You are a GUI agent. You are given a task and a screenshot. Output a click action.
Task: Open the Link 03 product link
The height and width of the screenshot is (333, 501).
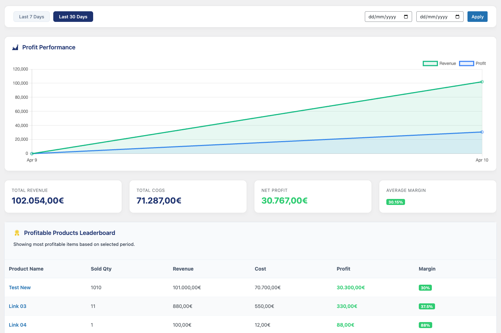pos(18,306)
